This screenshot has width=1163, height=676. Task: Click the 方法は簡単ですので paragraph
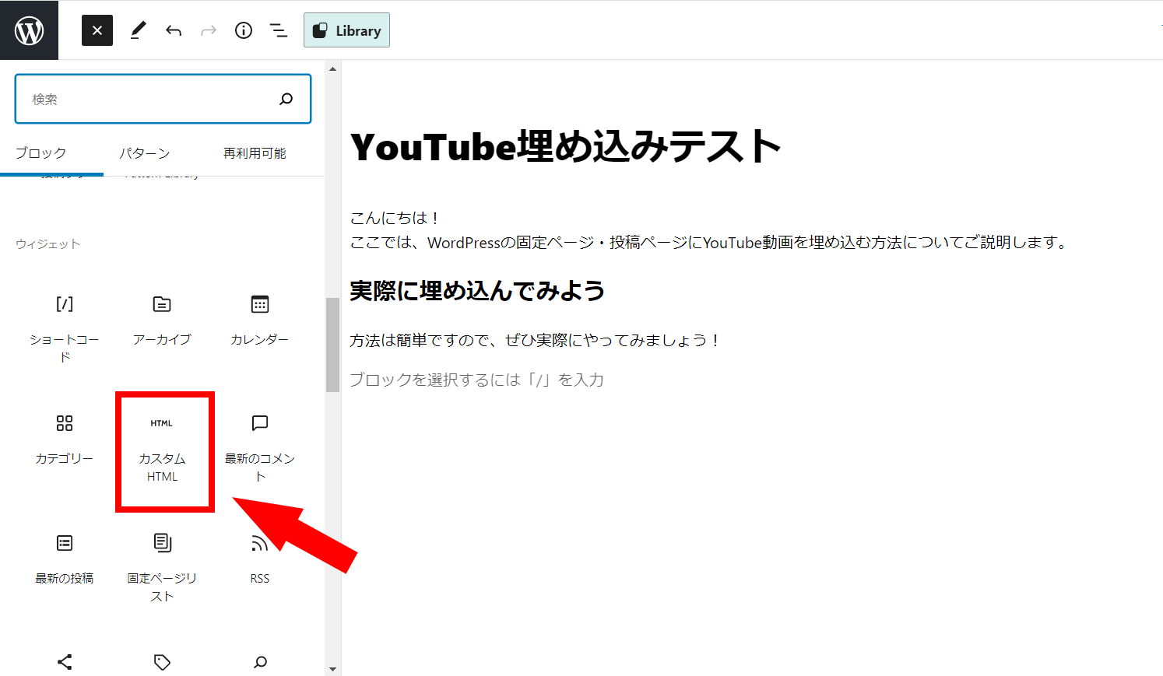(x=536, y=340)
